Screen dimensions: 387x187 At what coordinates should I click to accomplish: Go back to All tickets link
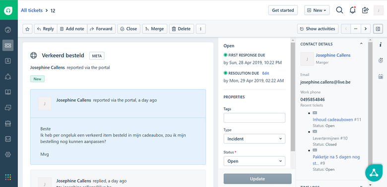tap(32, 10)
